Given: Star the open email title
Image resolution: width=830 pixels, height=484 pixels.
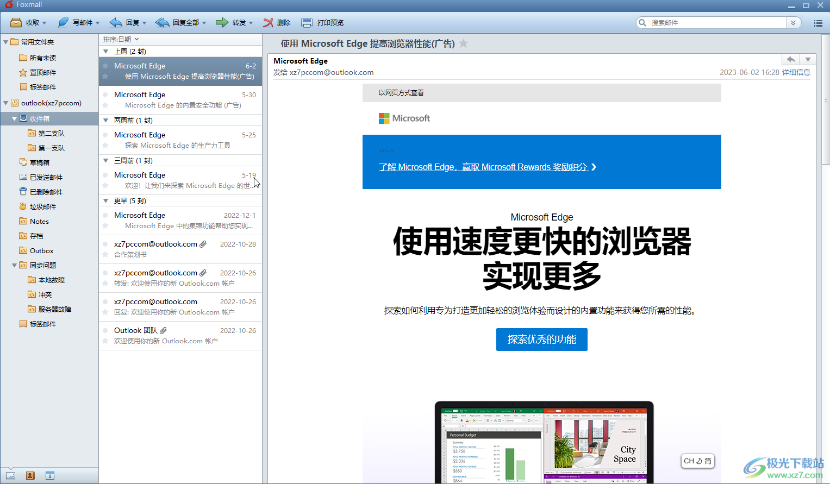Looking at the screenshot, I should tap(464, 43).
